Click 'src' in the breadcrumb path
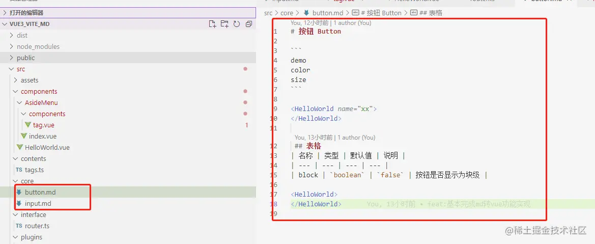The image size is (595, 244). point(268,13)
